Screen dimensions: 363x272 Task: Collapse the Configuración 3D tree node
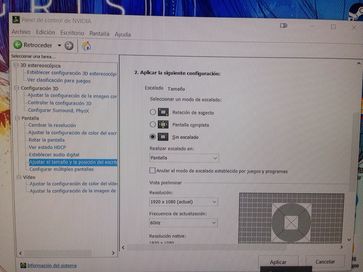[x=17, y=88]
